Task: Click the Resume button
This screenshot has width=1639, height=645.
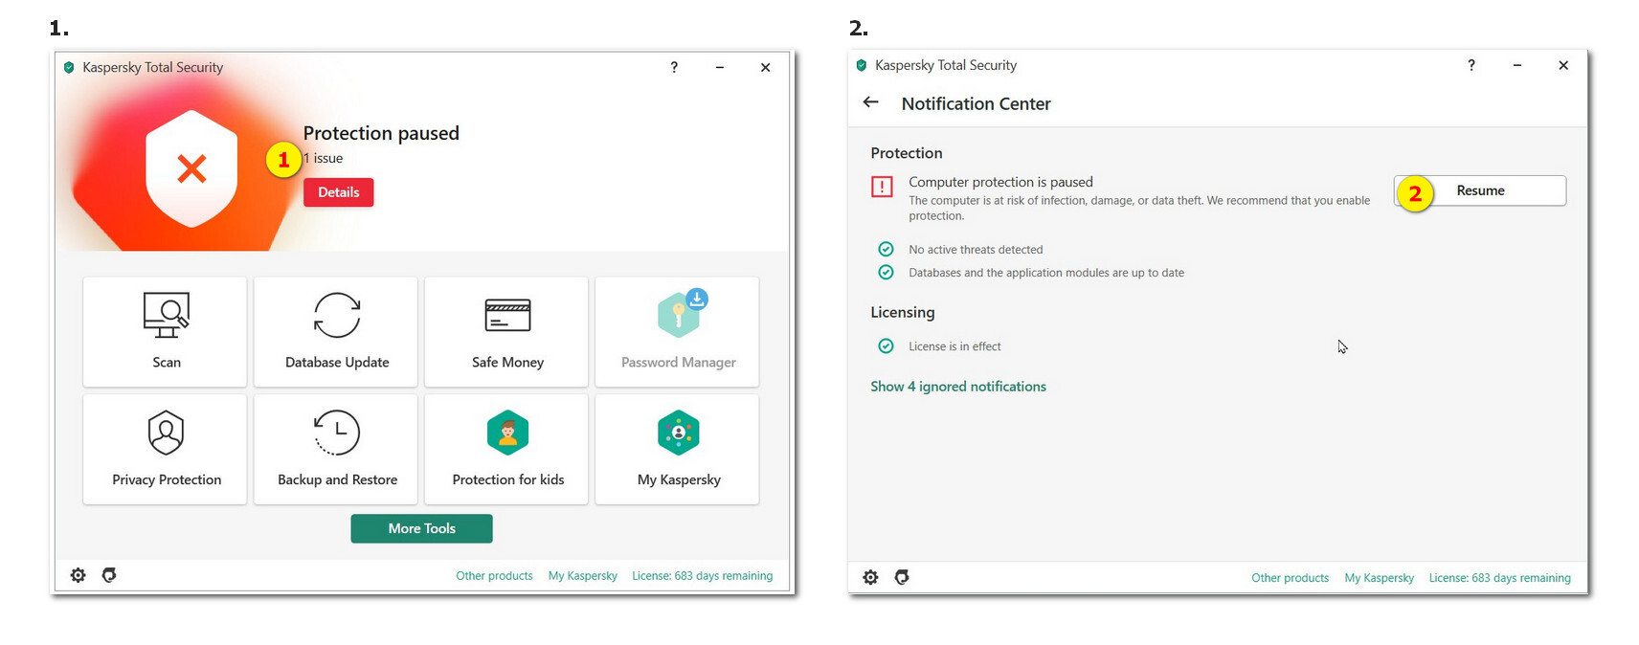Action: pyautogui.click(x=1480, y=190)
